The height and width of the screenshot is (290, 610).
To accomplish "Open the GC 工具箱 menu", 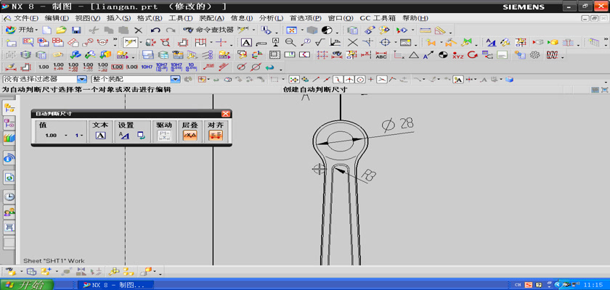I will pyautogui.click(x=378, y=18).
